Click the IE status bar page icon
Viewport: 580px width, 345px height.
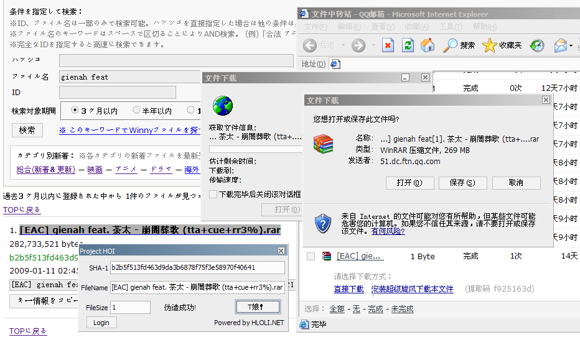pyautogui.click(x=304, y=324)
